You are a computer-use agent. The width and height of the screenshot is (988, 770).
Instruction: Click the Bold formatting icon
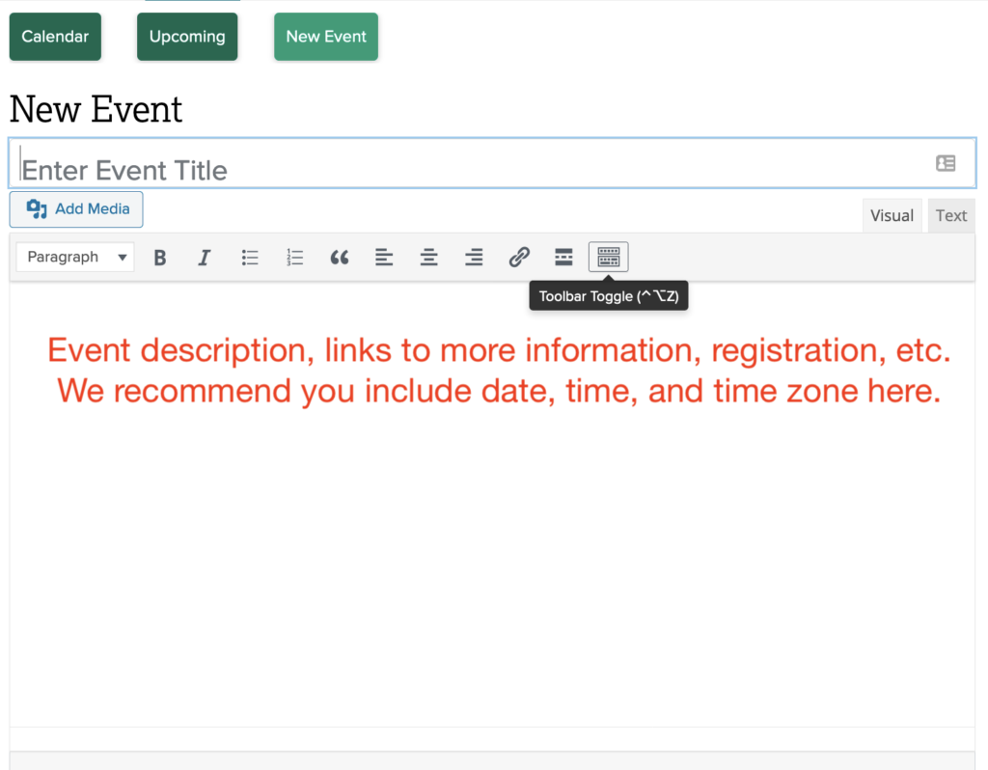(160, 258)
